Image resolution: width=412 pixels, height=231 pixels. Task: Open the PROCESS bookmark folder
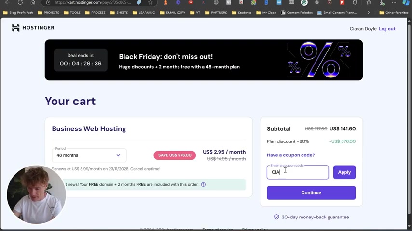(x=95, y=13)
